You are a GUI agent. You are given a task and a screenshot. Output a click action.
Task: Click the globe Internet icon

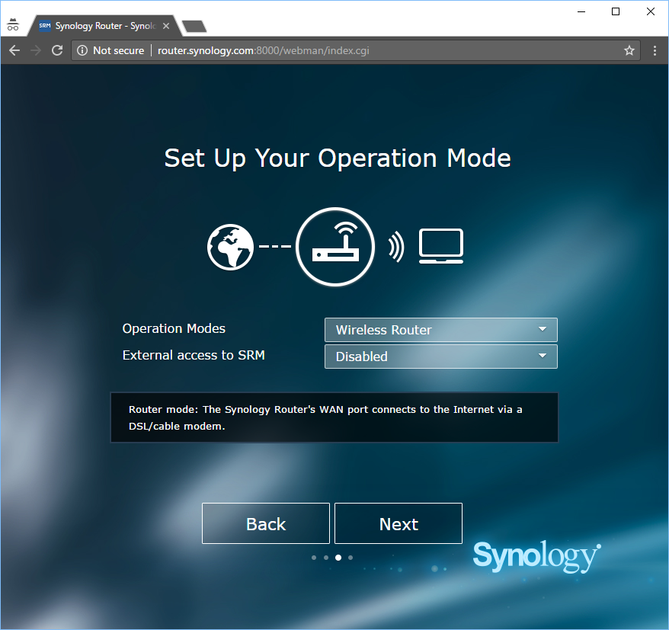point(230,247)
